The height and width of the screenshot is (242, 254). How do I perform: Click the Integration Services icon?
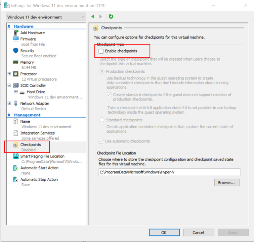[x=16, y=133]
